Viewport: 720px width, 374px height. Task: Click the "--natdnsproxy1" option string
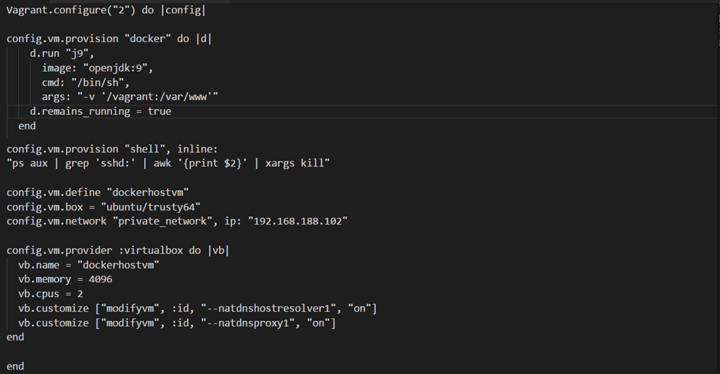(x=250, y=323)
